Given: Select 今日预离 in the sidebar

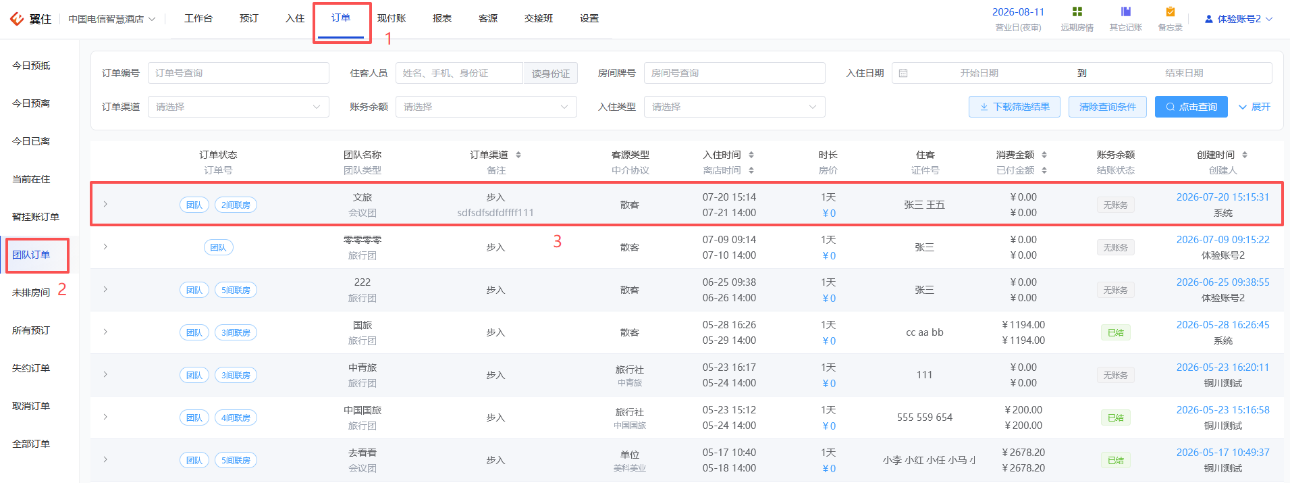Looking at the screenshot, I should 31,103.
